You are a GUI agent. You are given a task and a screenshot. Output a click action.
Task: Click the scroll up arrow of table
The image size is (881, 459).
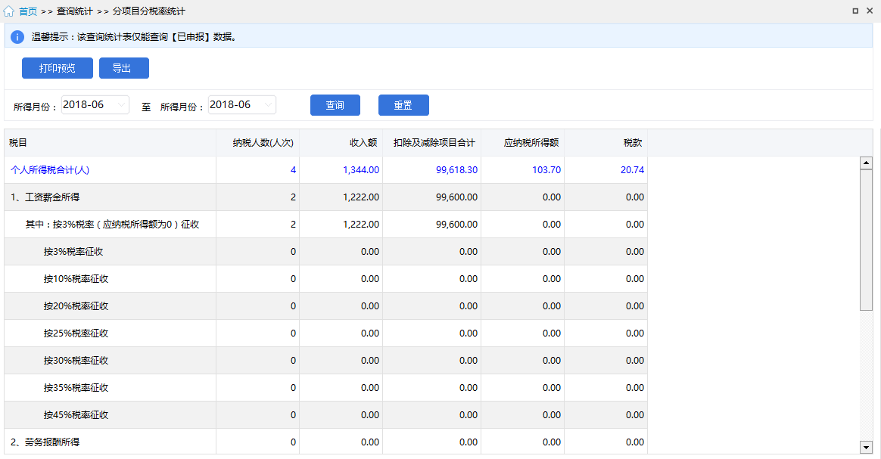coord(866,163)
